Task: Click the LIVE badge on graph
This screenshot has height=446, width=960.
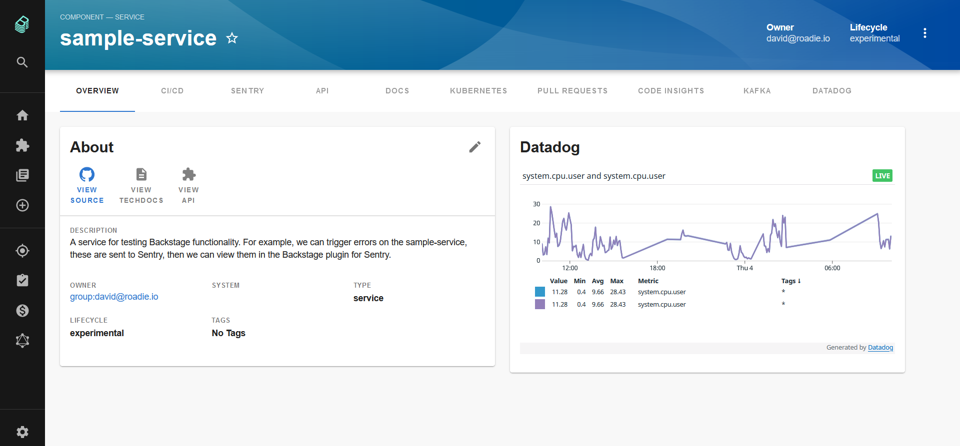Action: 882,176
